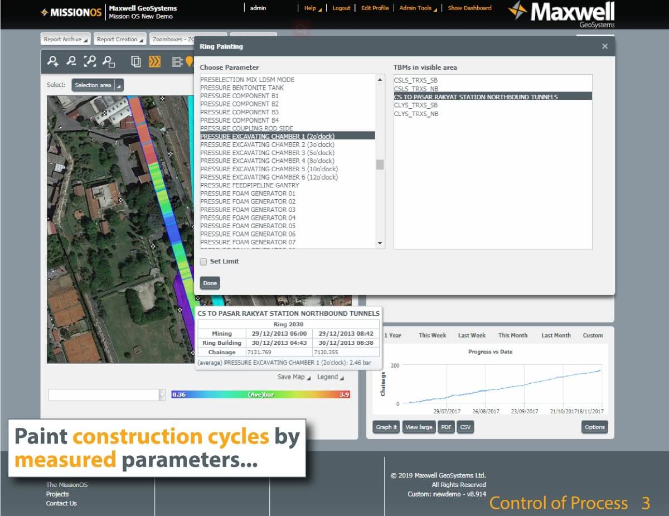Close the Ring Painting dialog
The height and width of the screenshot is (516, 669).
tap(605, 46)
